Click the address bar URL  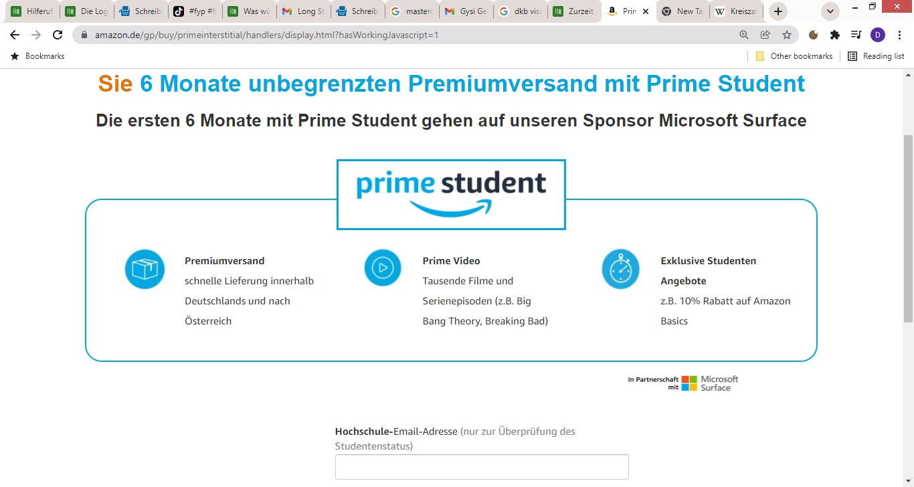266,35
